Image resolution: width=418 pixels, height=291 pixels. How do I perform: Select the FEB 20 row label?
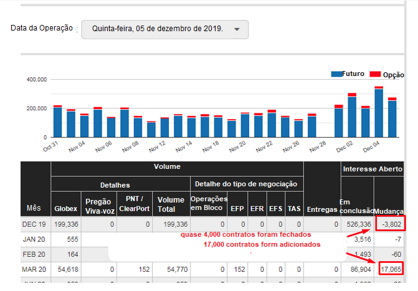pos(34,254)
